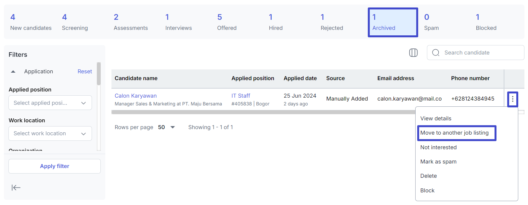Go to the Interviews stage tab
Viewport: 528px width, 205px height.
click(178, 22)
